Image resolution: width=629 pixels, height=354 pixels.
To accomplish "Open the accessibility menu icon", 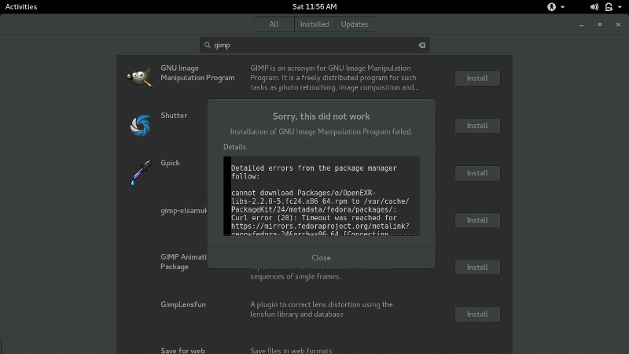I will point(552,7).
